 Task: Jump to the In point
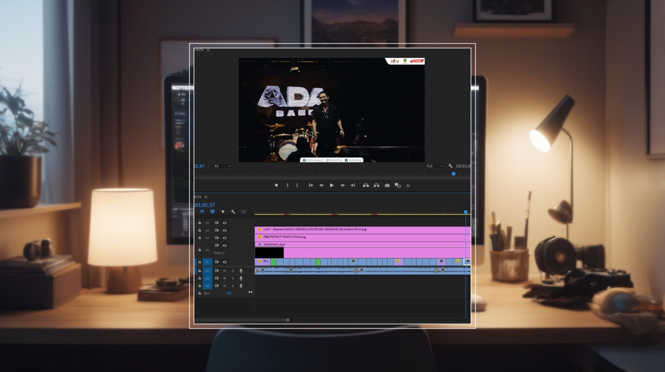(x=311, y=185)
